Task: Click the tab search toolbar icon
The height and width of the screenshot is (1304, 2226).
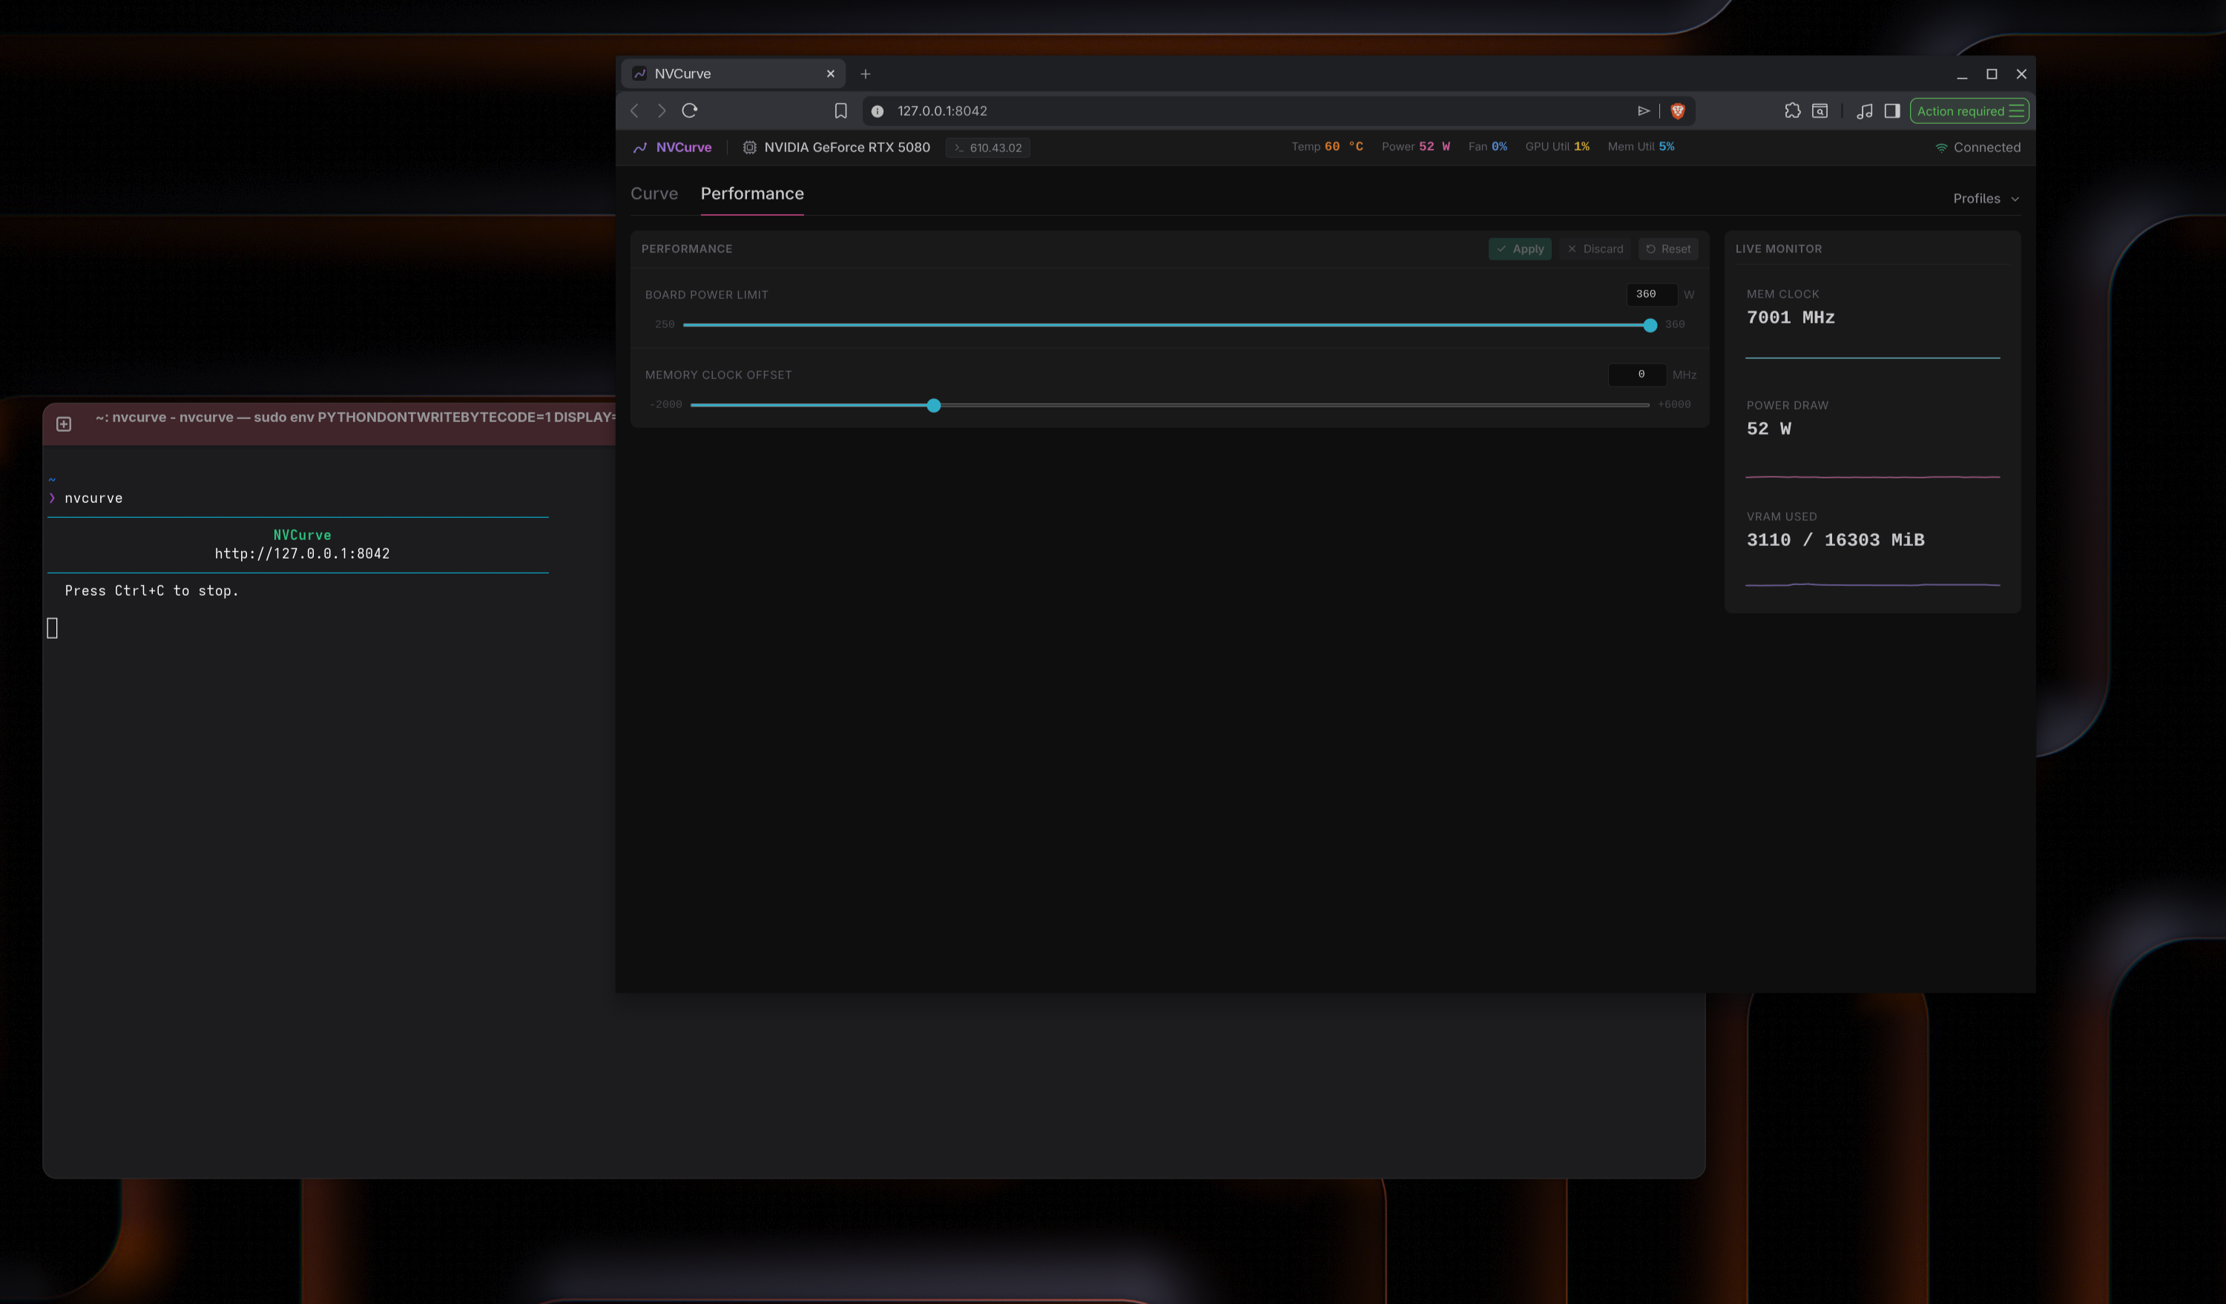Action: tap(1820, 111)
